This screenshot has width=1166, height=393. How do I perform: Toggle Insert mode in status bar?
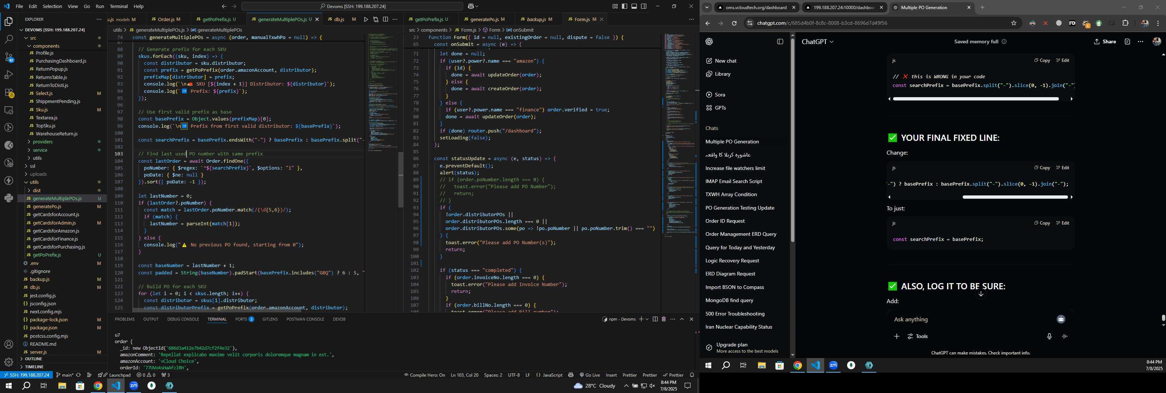pos(611,375)
